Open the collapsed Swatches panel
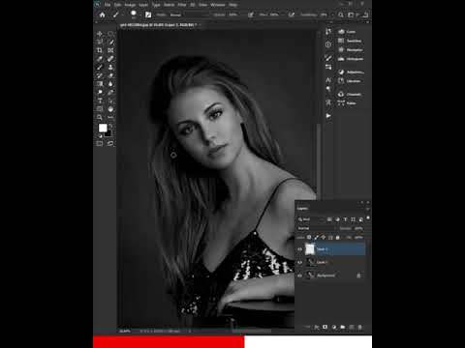This screenshot has height=348, width=465. pyautogui.click(x=351, y=41)
